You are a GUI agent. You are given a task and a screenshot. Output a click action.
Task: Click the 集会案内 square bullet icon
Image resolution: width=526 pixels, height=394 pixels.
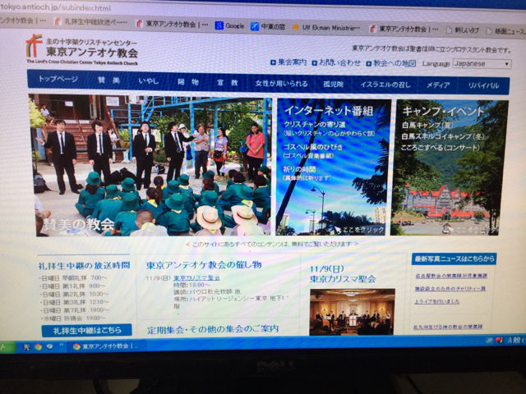(273, 62)
